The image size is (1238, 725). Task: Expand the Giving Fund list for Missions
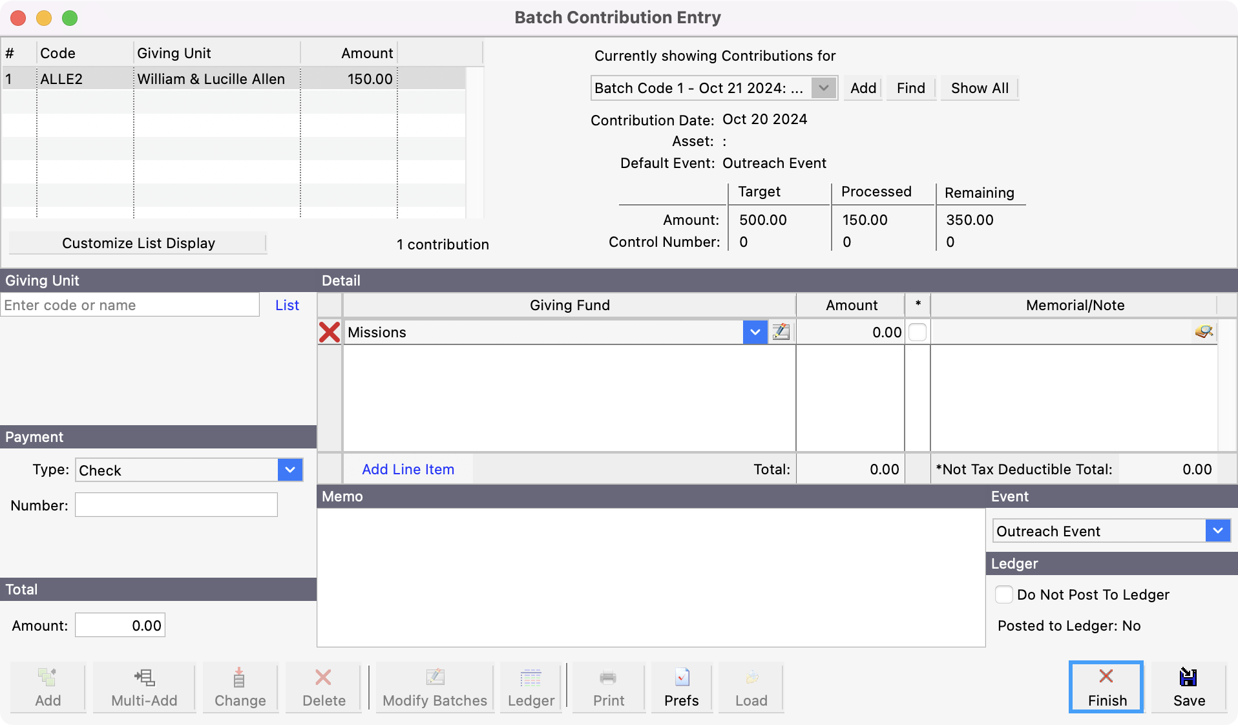tap(754, 332)
